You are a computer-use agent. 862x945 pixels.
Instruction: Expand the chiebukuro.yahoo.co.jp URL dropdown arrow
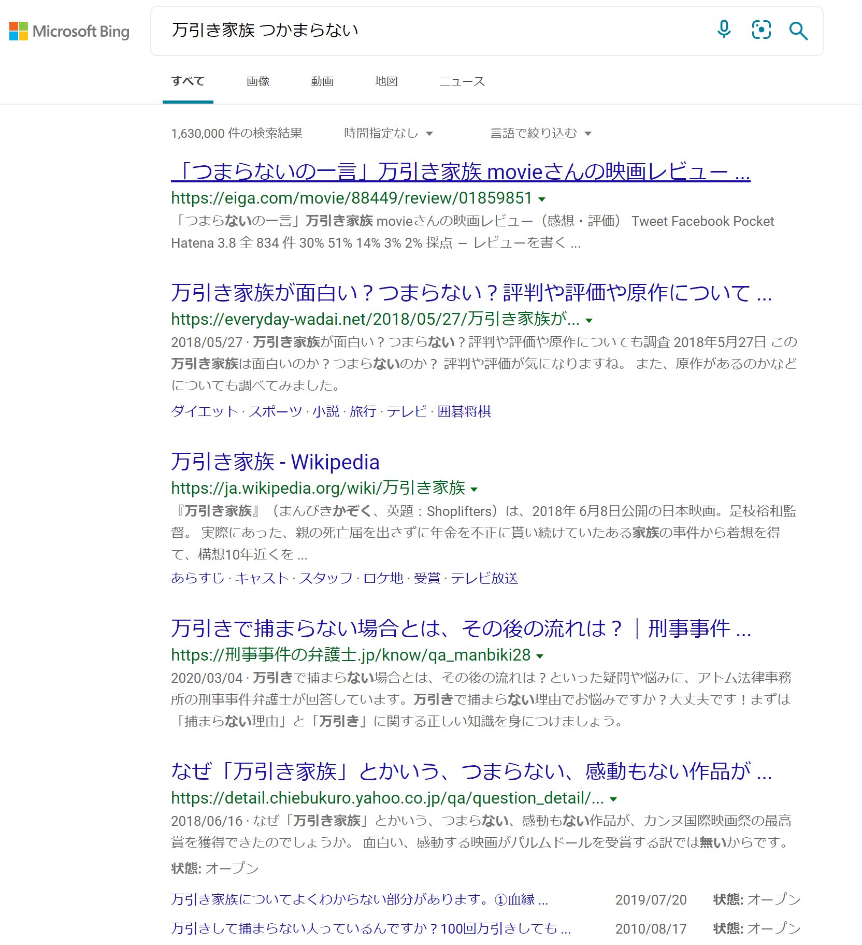tap(613, 799)
